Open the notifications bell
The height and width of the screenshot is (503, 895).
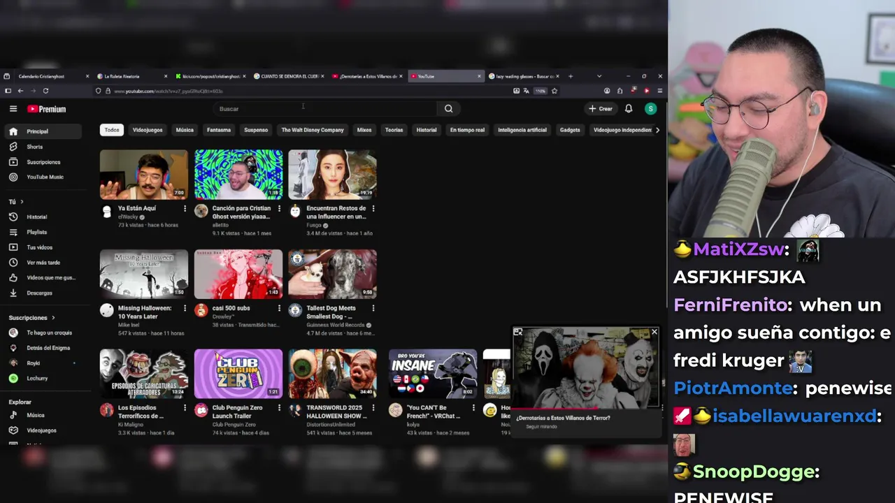pos(629,109)
